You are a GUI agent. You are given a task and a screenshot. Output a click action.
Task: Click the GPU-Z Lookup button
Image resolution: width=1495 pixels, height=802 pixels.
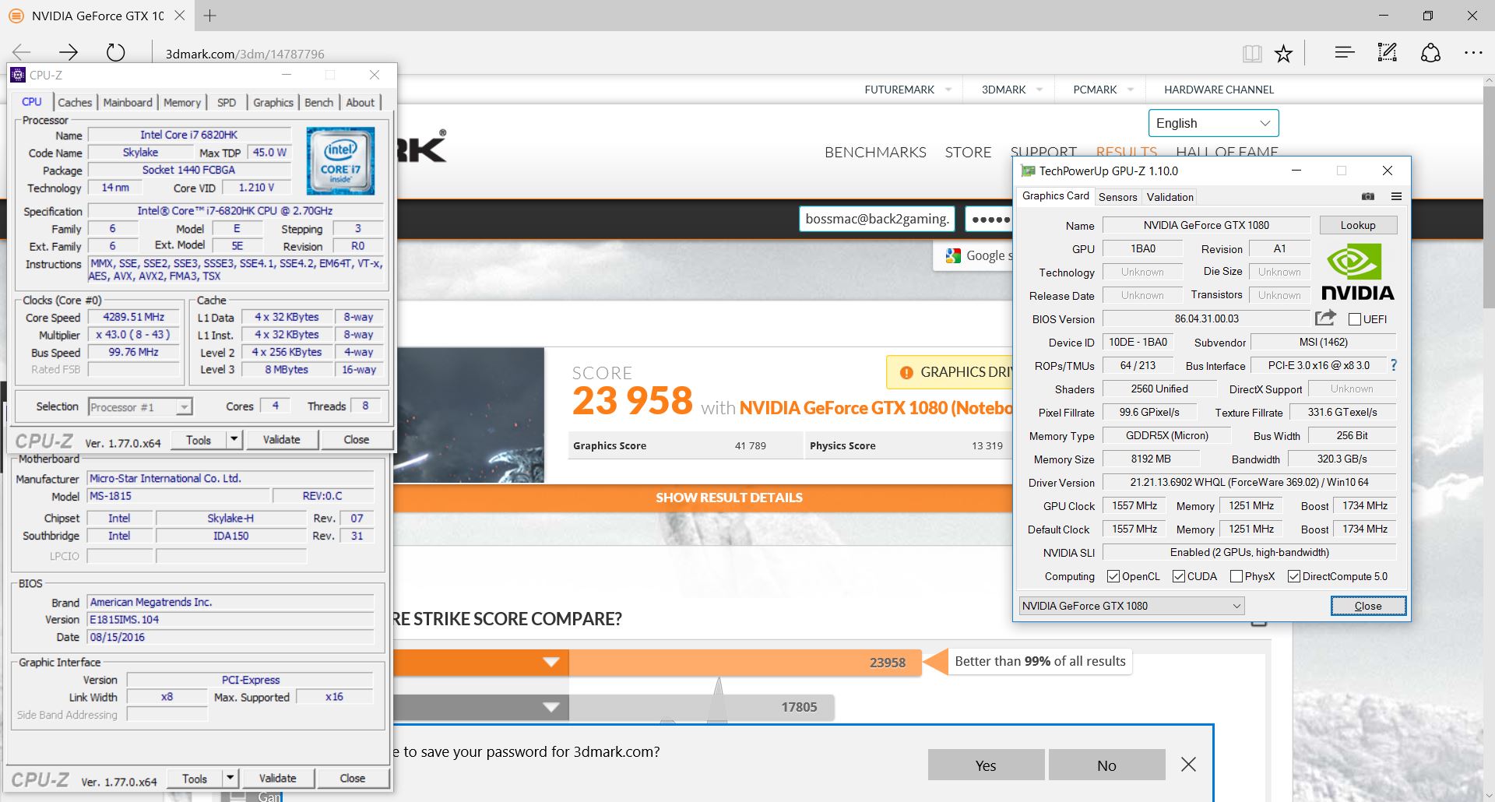click(1358, 225)
